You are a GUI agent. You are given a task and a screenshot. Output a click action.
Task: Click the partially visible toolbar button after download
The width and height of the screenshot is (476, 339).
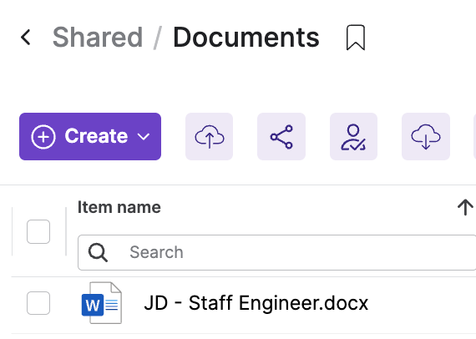coord(475,136)
